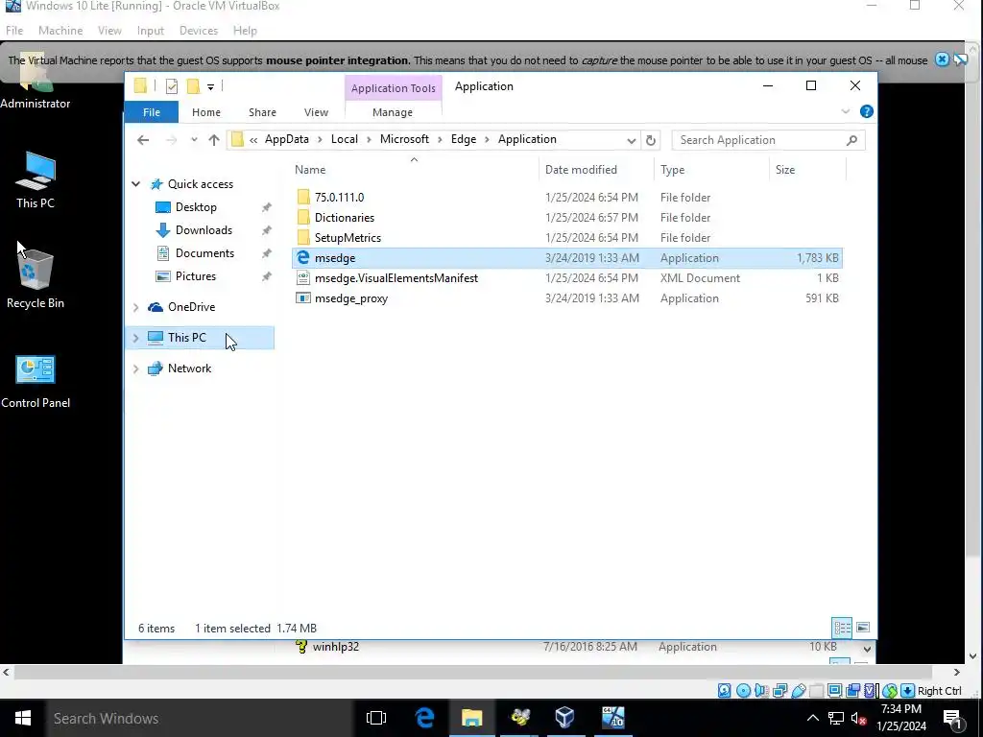This screenshot has width=983, height=737.
Task: Open Desktop in Quick access
Action: tap(196, 207)
